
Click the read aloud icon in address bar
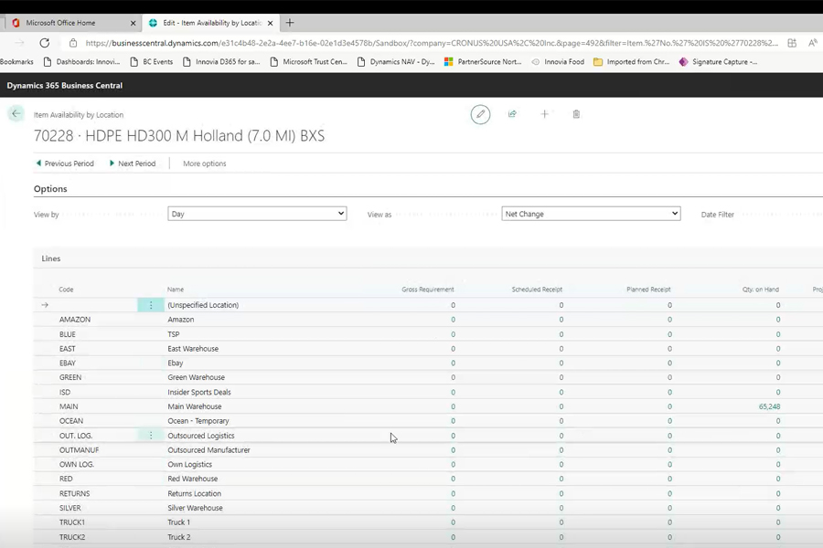tap(813, 43)
